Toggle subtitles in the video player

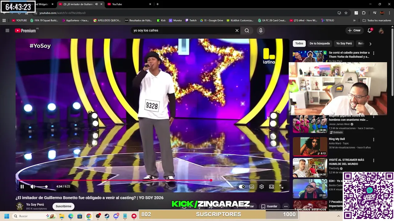(252, 186)
